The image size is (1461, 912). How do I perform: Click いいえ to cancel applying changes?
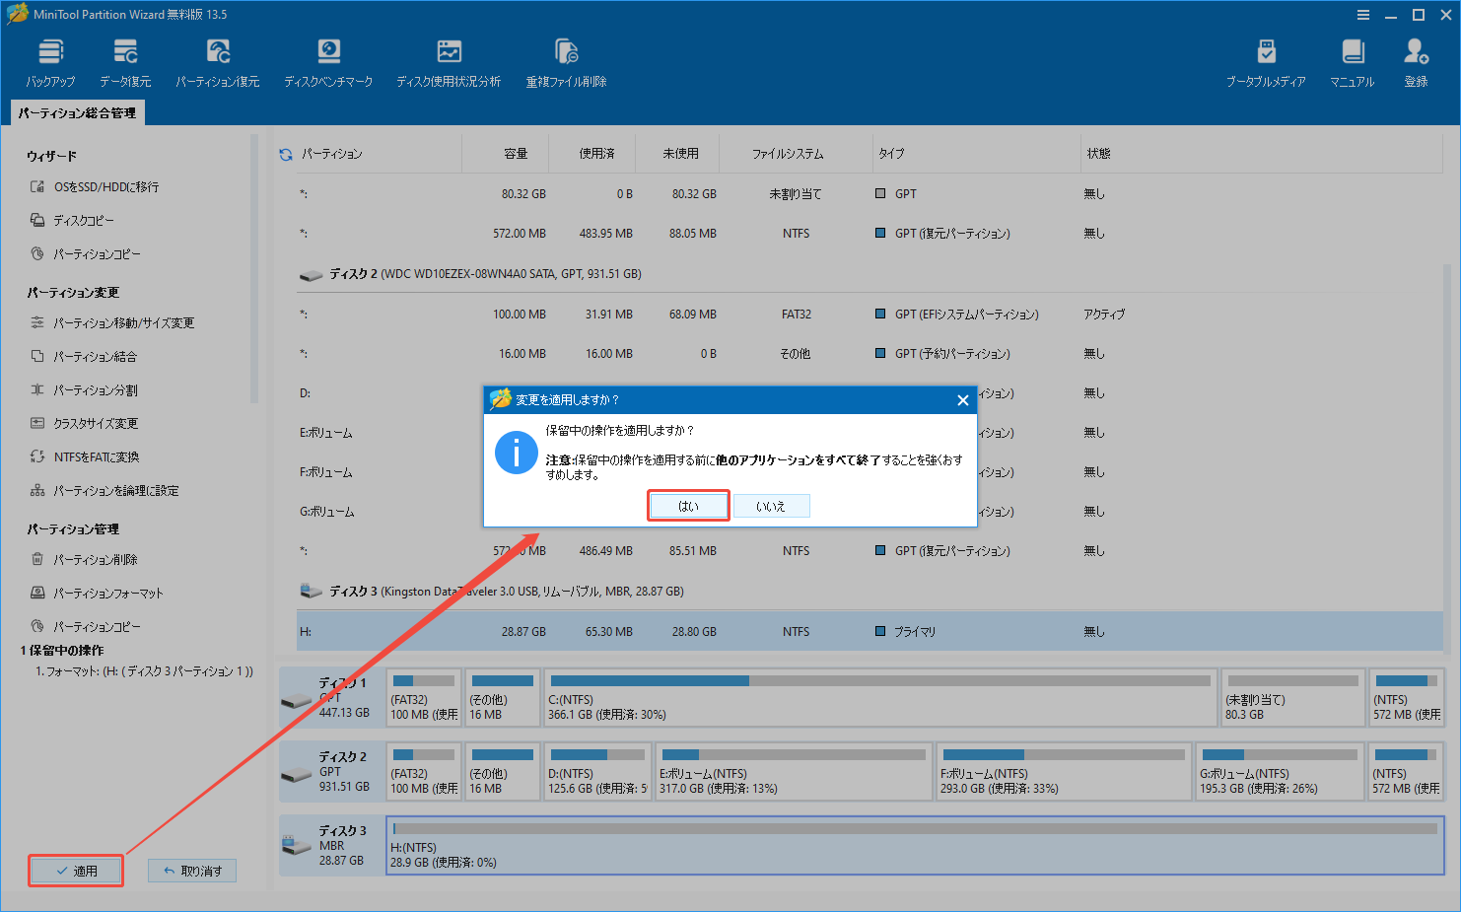click(772, 505)
